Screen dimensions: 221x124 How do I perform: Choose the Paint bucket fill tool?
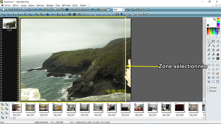point(209,50)
